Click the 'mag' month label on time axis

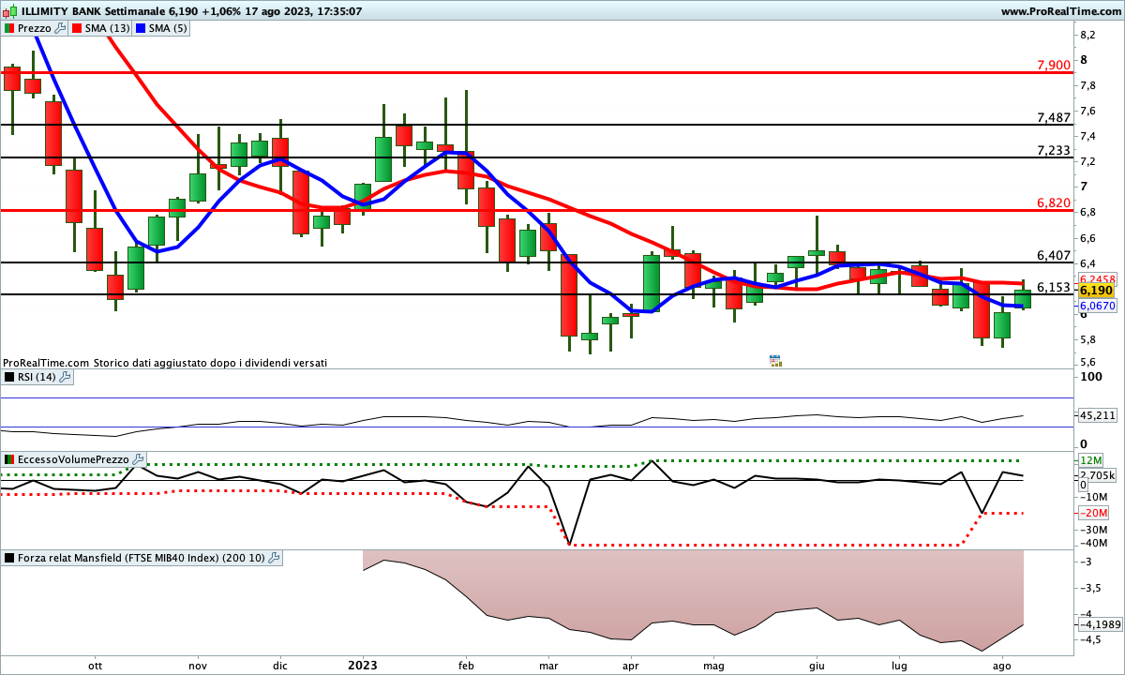click(x=714, y=665)
